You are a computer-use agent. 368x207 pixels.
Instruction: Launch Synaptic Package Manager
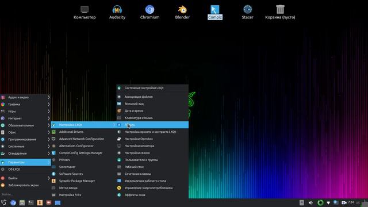tap(84, 181)
